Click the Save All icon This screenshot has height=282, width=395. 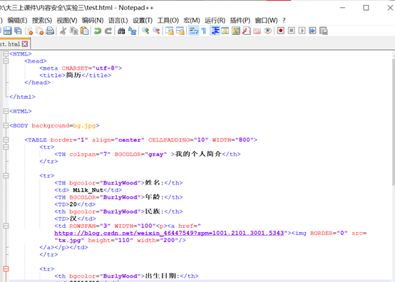click(x=18, y=31)
